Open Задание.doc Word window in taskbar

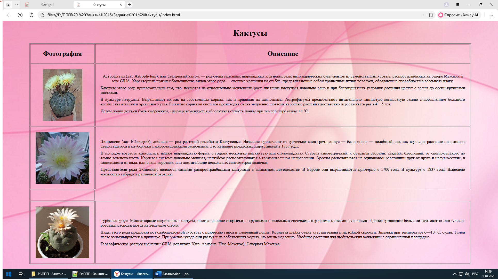point(173,274)
